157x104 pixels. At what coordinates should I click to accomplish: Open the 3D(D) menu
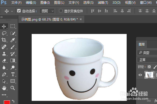pyautogui.click(x=116, y=3)
